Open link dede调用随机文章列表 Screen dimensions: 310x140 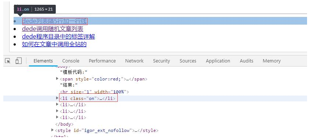click(x=52, y=29)
